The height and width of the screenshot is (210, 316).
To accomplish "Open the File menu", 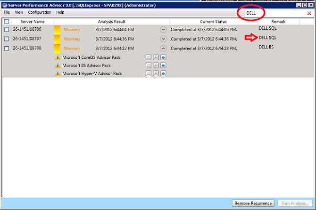I will (x=7, y=12).
